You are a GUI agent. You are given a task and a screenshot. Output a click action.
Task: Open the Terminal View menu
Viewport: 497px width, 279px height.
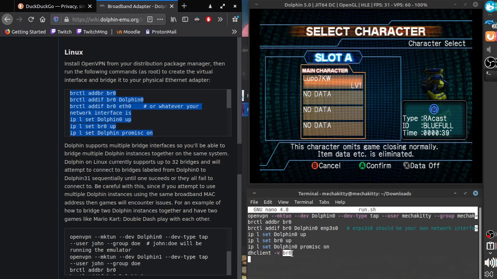coord(283,202)
